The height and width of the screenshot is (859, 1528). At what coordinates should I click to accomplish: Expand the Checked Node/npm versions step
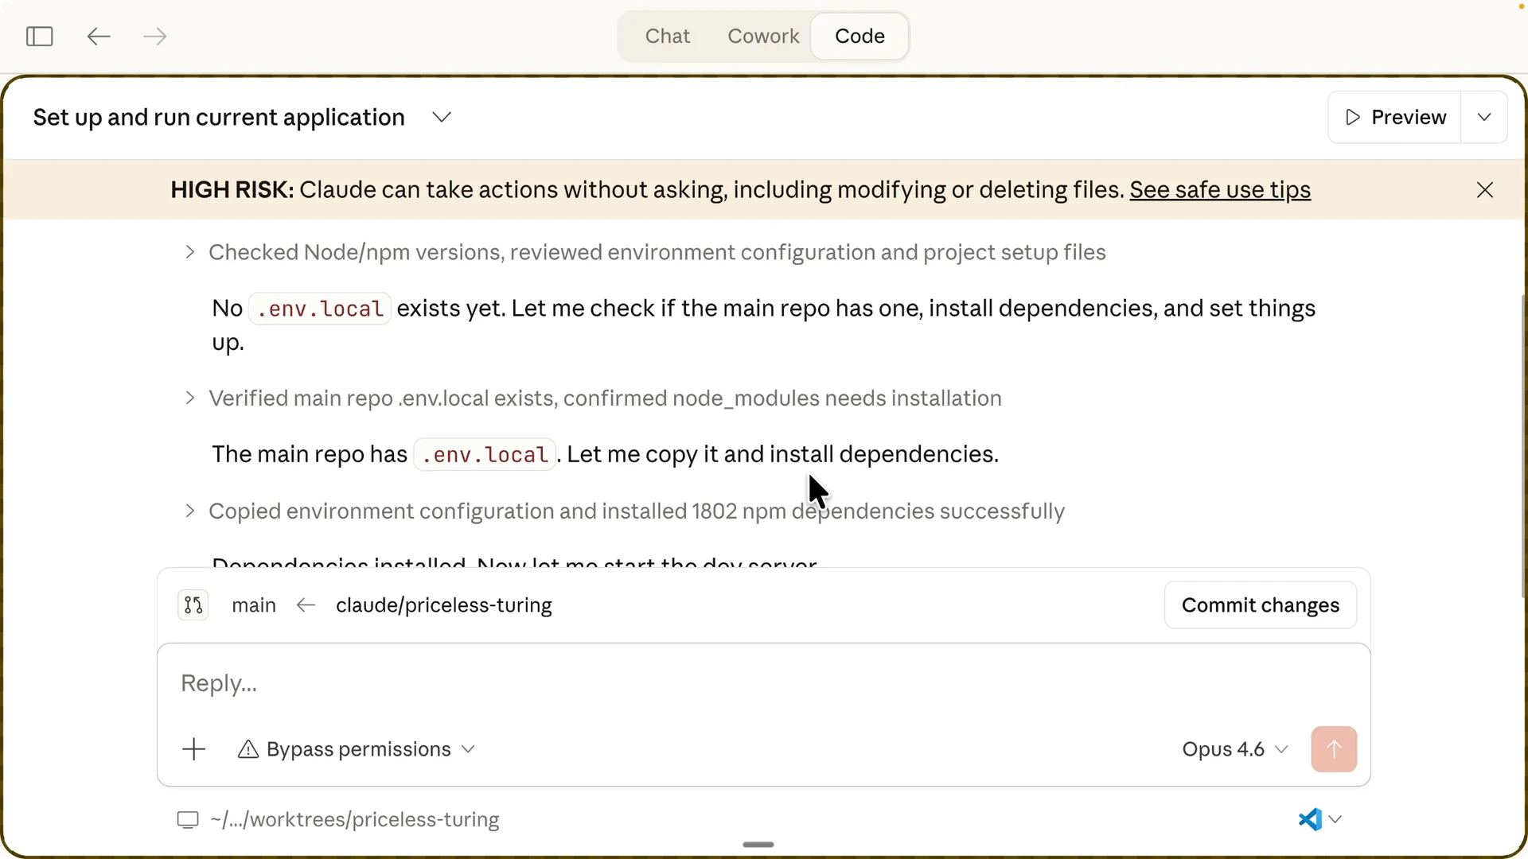(x=645, y=253)
